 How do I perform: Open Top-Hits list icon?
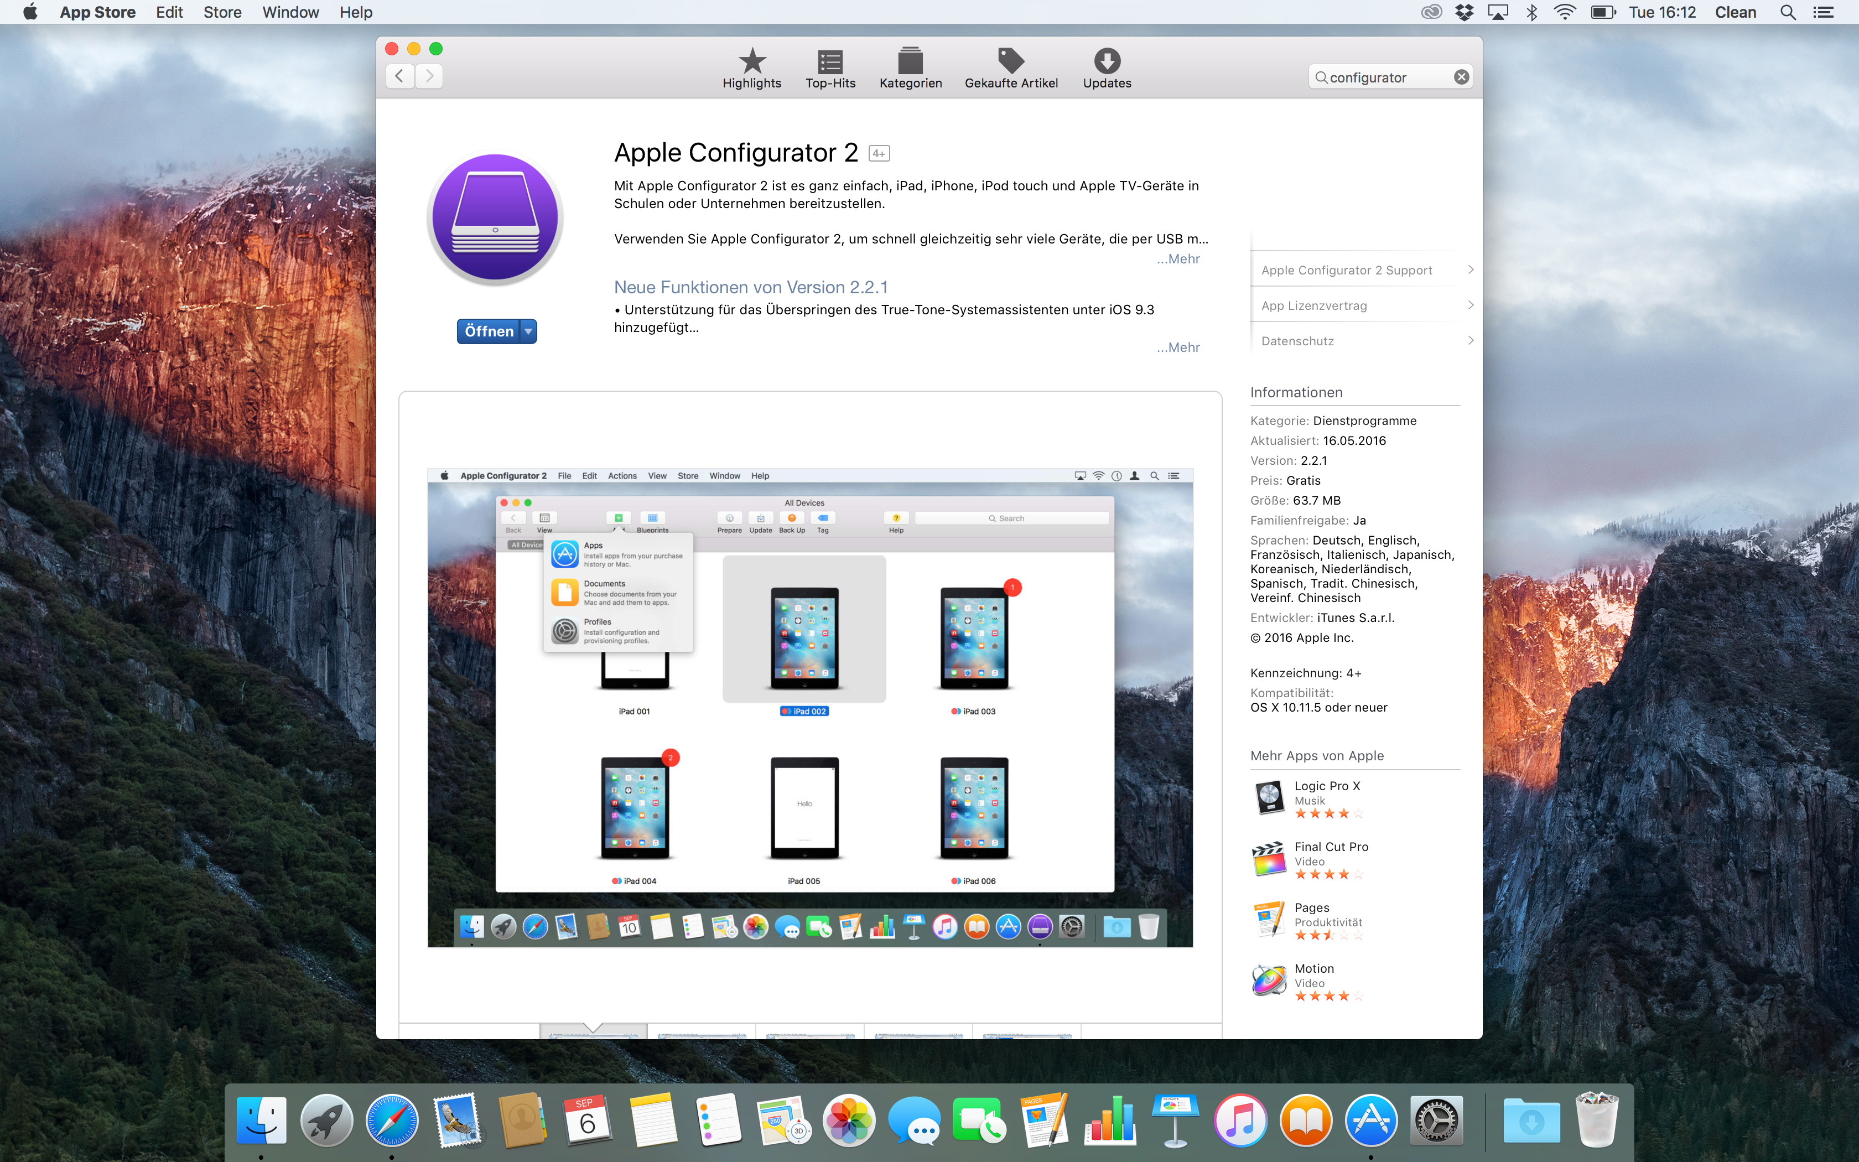[x=830, y=61]
